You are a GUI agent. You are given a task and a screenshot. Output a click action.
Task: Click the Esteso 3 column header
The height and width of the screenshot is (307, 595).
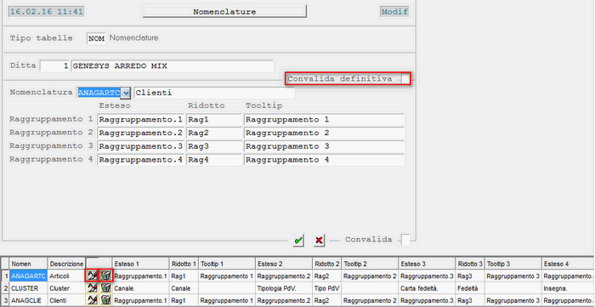coord(427,264)
